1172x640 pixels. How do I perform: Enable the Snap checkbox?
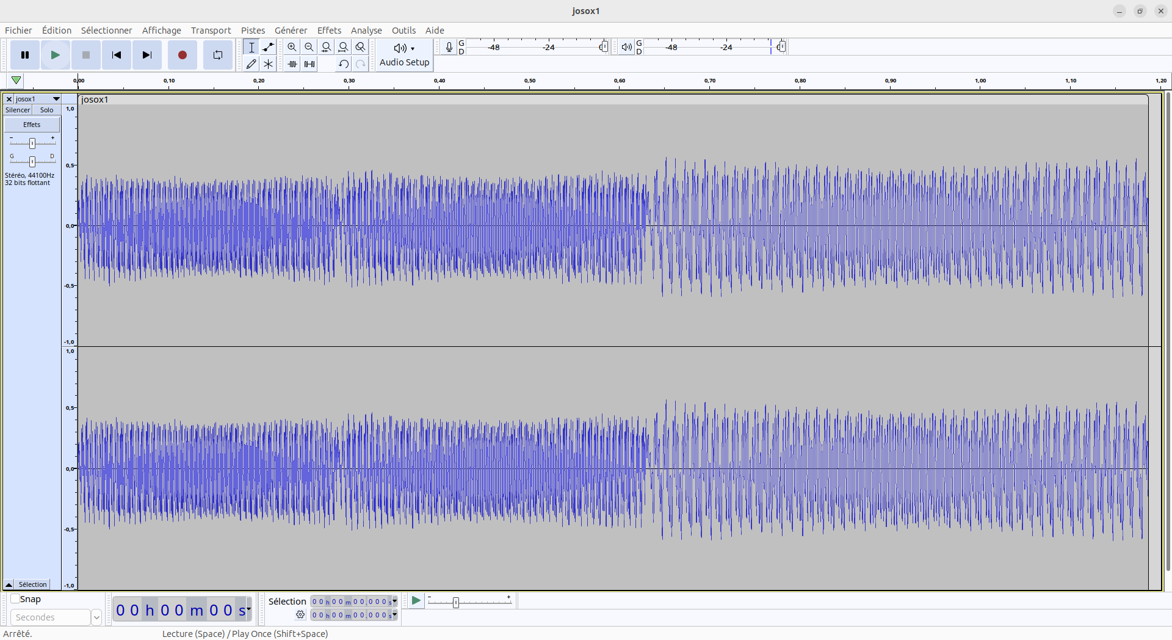coord(15,599)
